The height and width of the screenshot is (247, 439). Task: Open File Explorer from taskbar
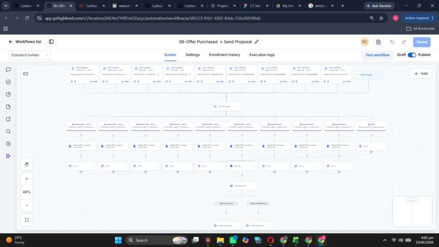[220, 240]
